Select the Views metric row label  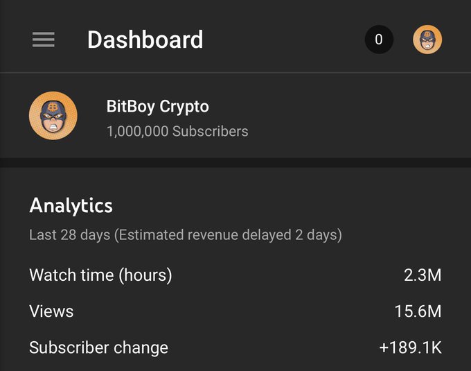[51, 311]
